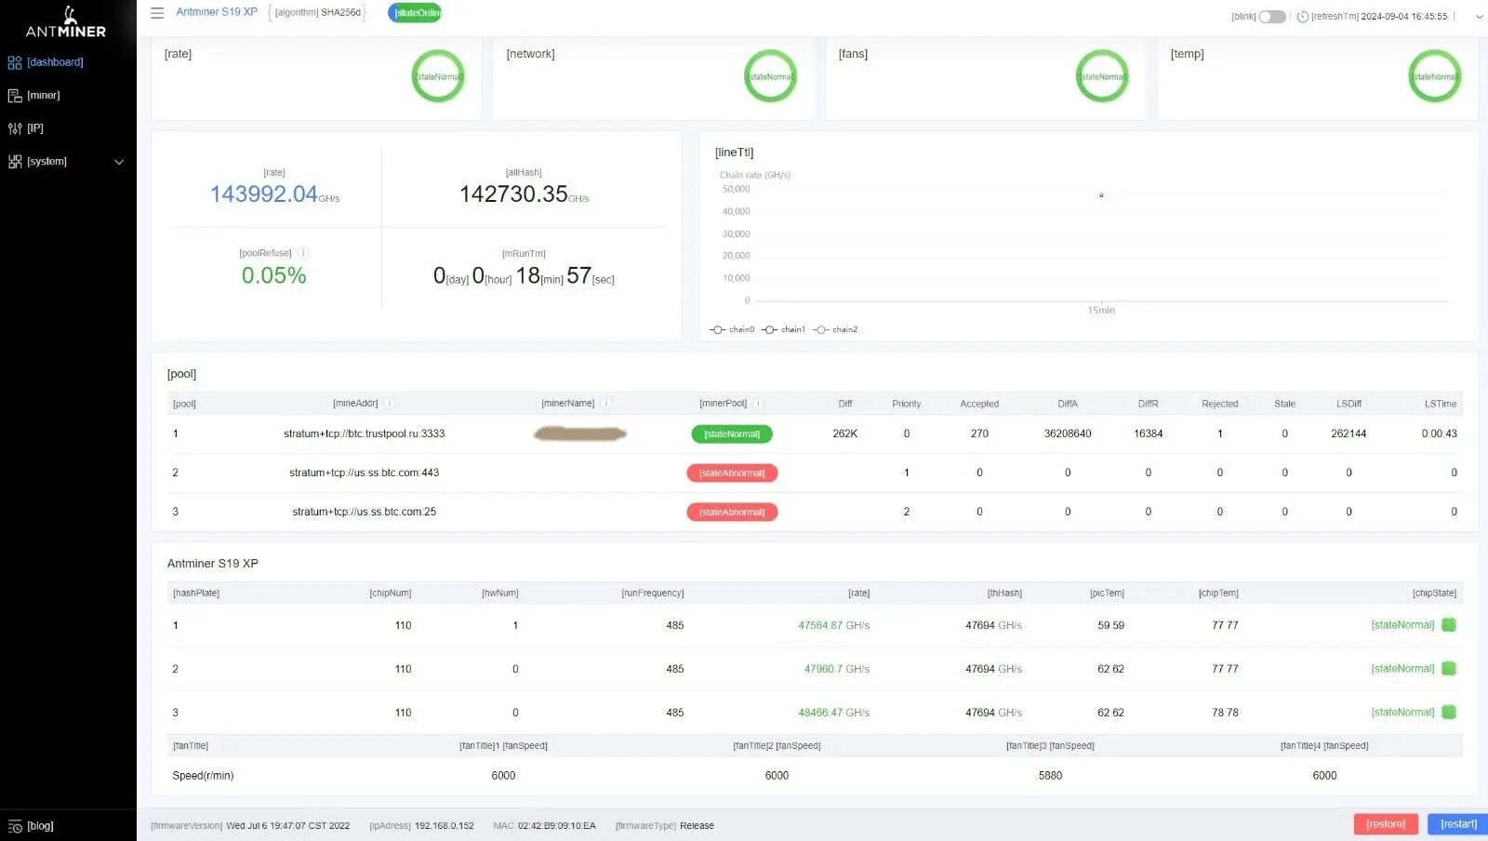Open the miner menu item

43,96
